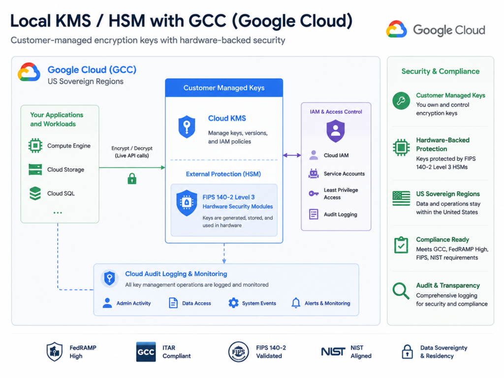Viewport: 504px width, 378px height.
Task: Click the Local KMS / HSM main title
Action: pyautogui.click(x=181, y=21)
